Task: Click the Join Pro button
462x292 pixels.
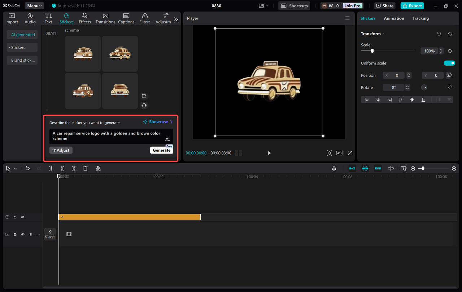Action: [352, 5]
